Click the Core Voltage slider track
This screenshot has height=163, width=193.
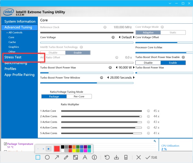click(87, 43)
